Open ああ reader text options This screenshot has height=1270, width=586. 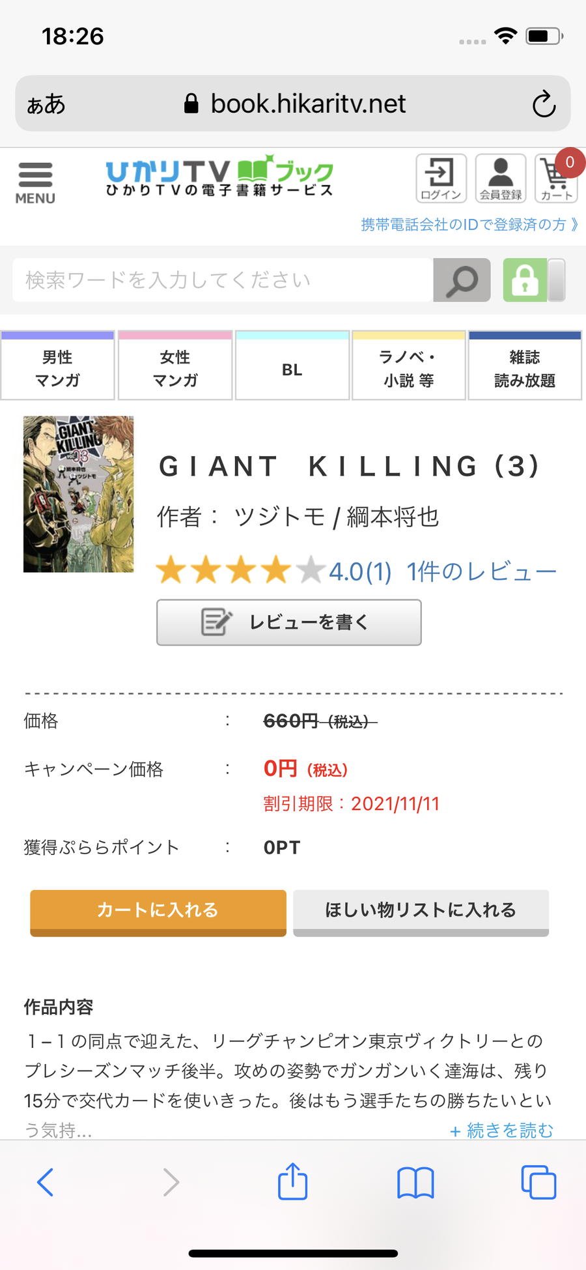(46, 104)
